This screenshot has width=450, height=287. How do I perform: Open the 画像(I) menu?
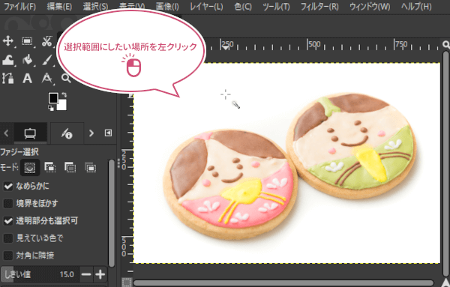point(167,6)
